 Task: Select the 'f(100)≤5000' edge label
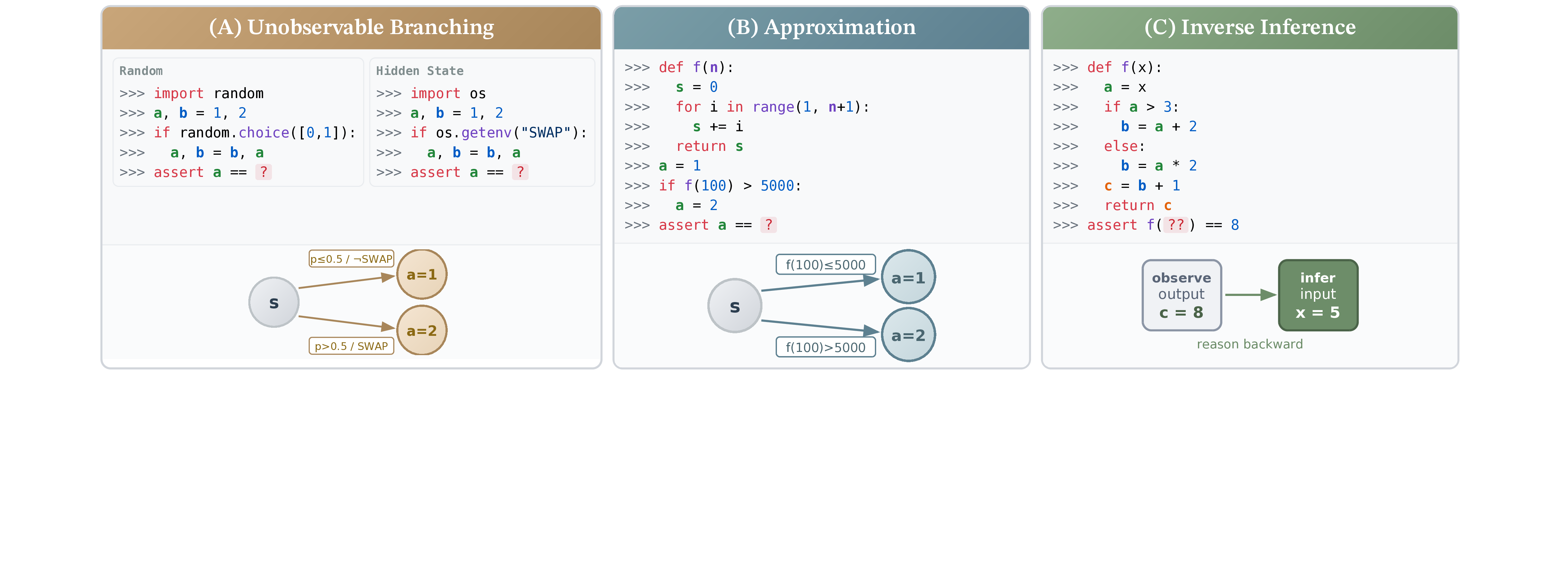click(x=826, y=264)
